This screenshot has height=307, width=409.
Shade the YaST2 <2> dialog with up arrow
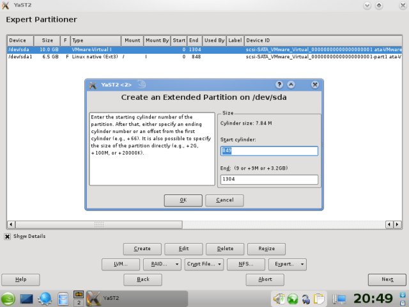pos(291,84)
